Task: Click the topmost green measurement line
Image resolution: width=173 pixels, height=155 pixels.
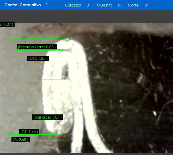Action: 38,38
